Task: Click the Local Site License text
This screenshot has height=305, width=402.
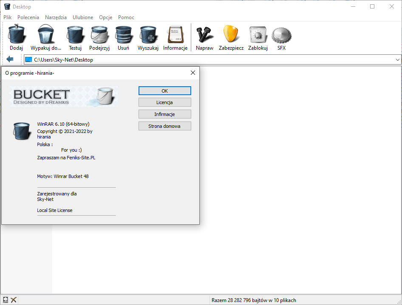Action: (x=55, y=210)
